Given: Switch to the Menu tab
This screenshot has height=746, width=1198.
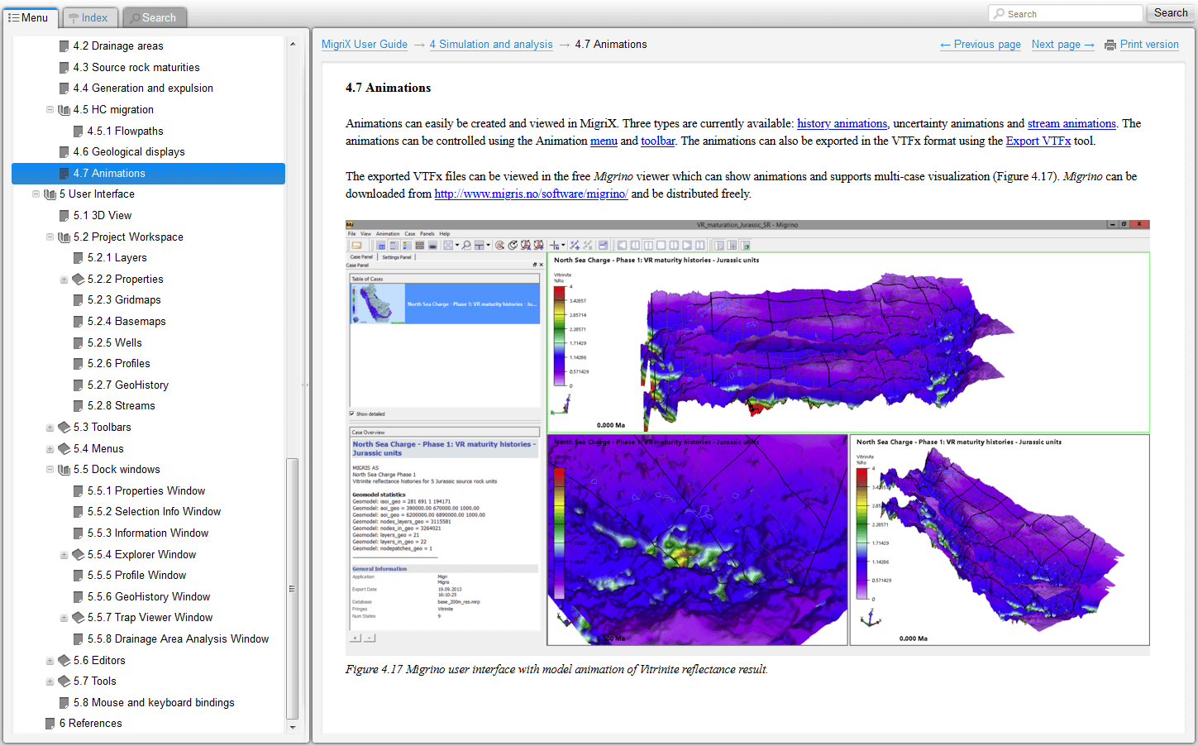Looking at the screenshot, I should [x=29, y=17].
